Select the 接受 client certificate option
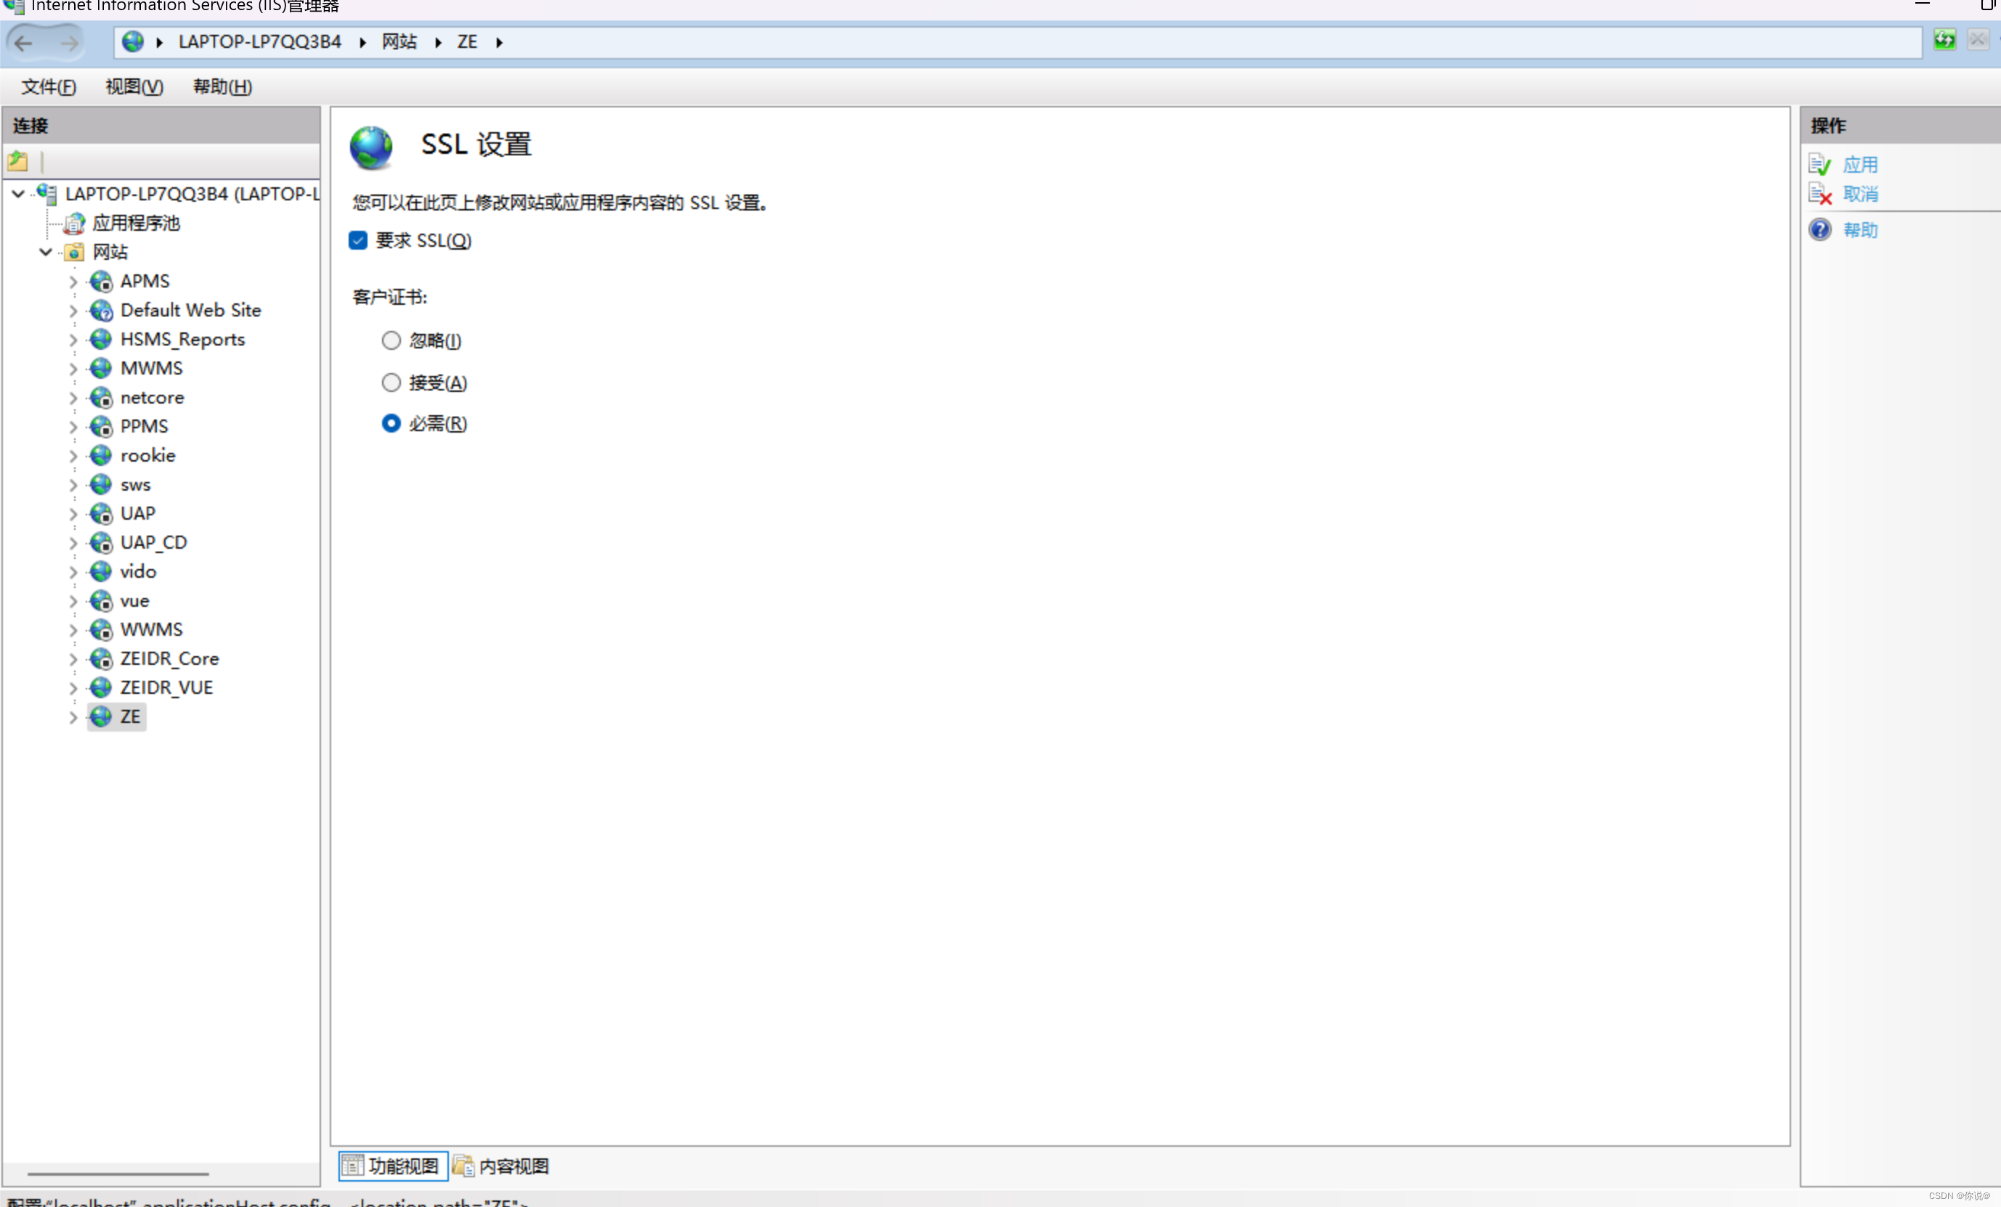Screen dimensions: 2001x1207 [x=391, y=382]
